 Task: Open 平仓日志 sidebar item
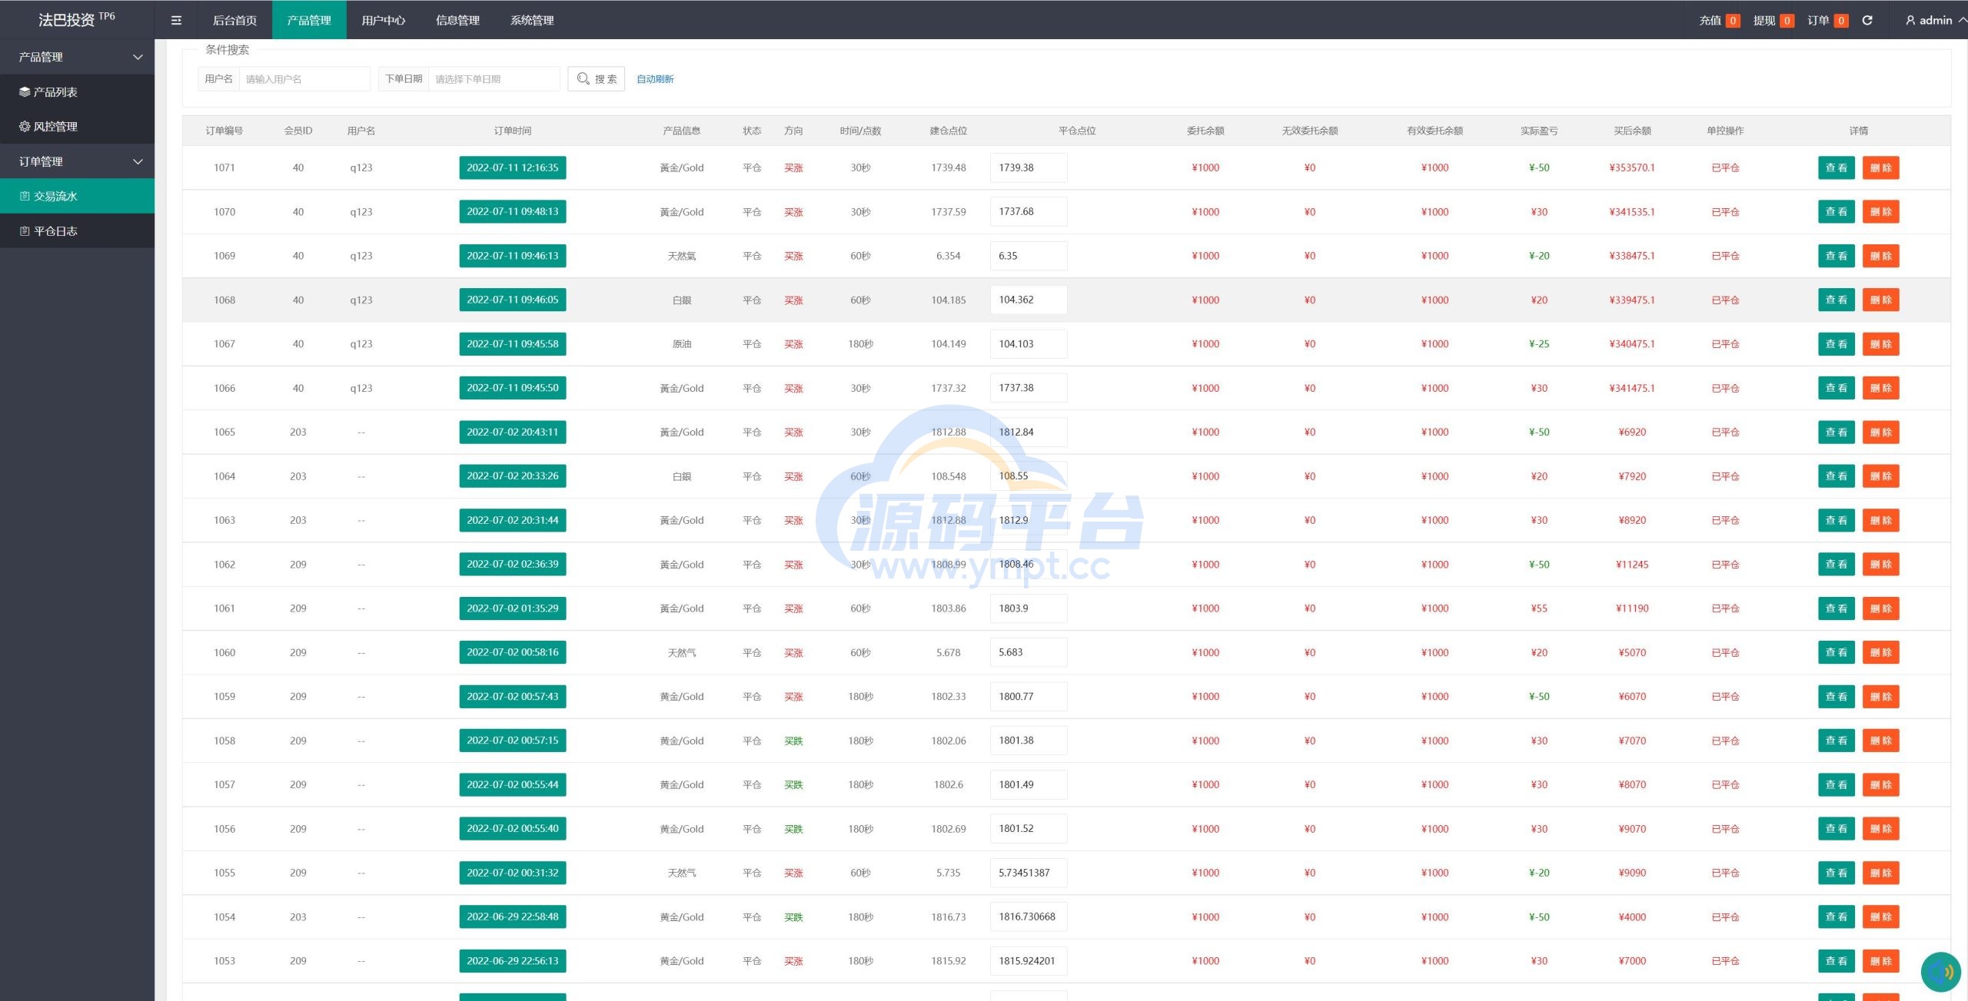coord(77,230)
